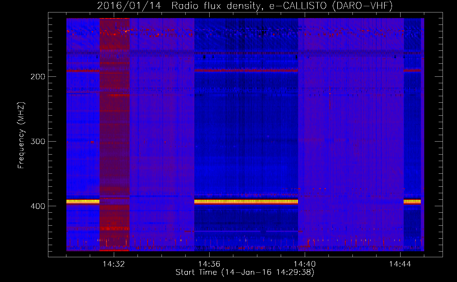Click the '300' frequency axis label
This screenshot has height=282, width=457.
(x=38, y=141)
